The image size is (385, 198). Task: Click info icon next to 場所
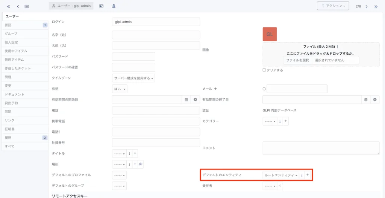[x=129, y=164]
